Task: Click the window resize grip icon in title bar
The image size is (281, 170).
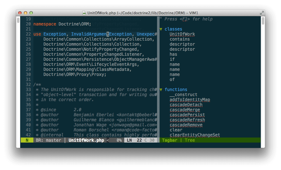Action: 261,13
